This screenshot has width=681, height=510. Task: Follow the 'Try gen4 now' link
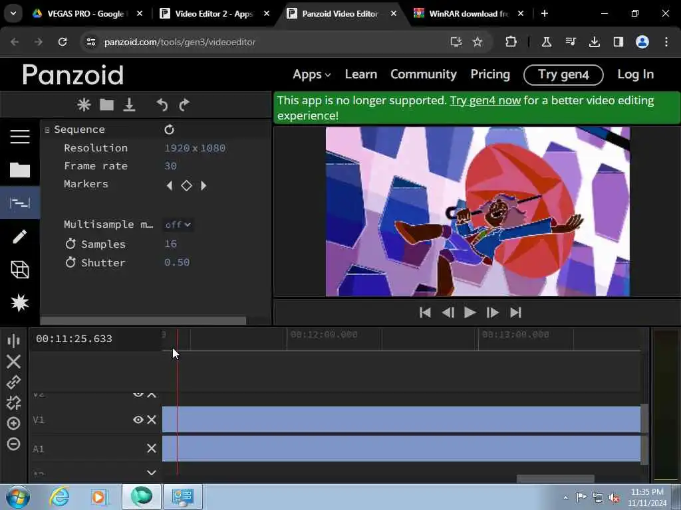click(485, 101)
